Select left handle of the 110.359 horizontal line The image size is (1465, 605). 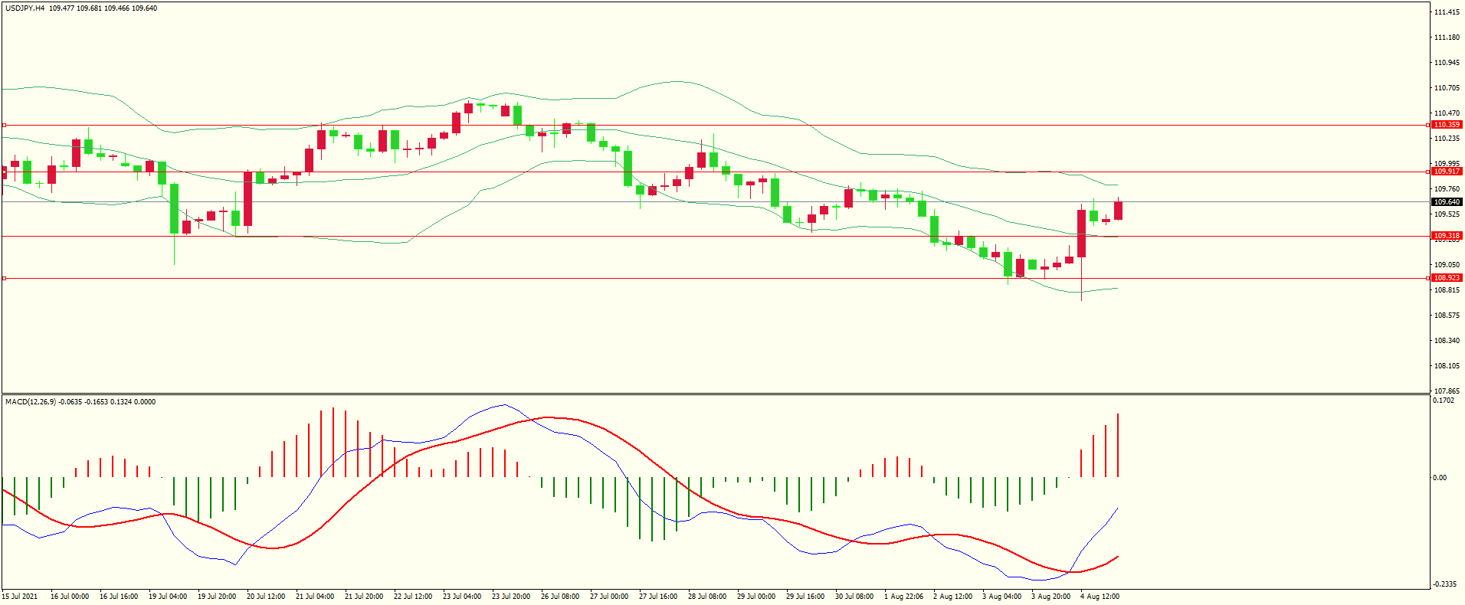pyautogui.click(x=4, y=125)
